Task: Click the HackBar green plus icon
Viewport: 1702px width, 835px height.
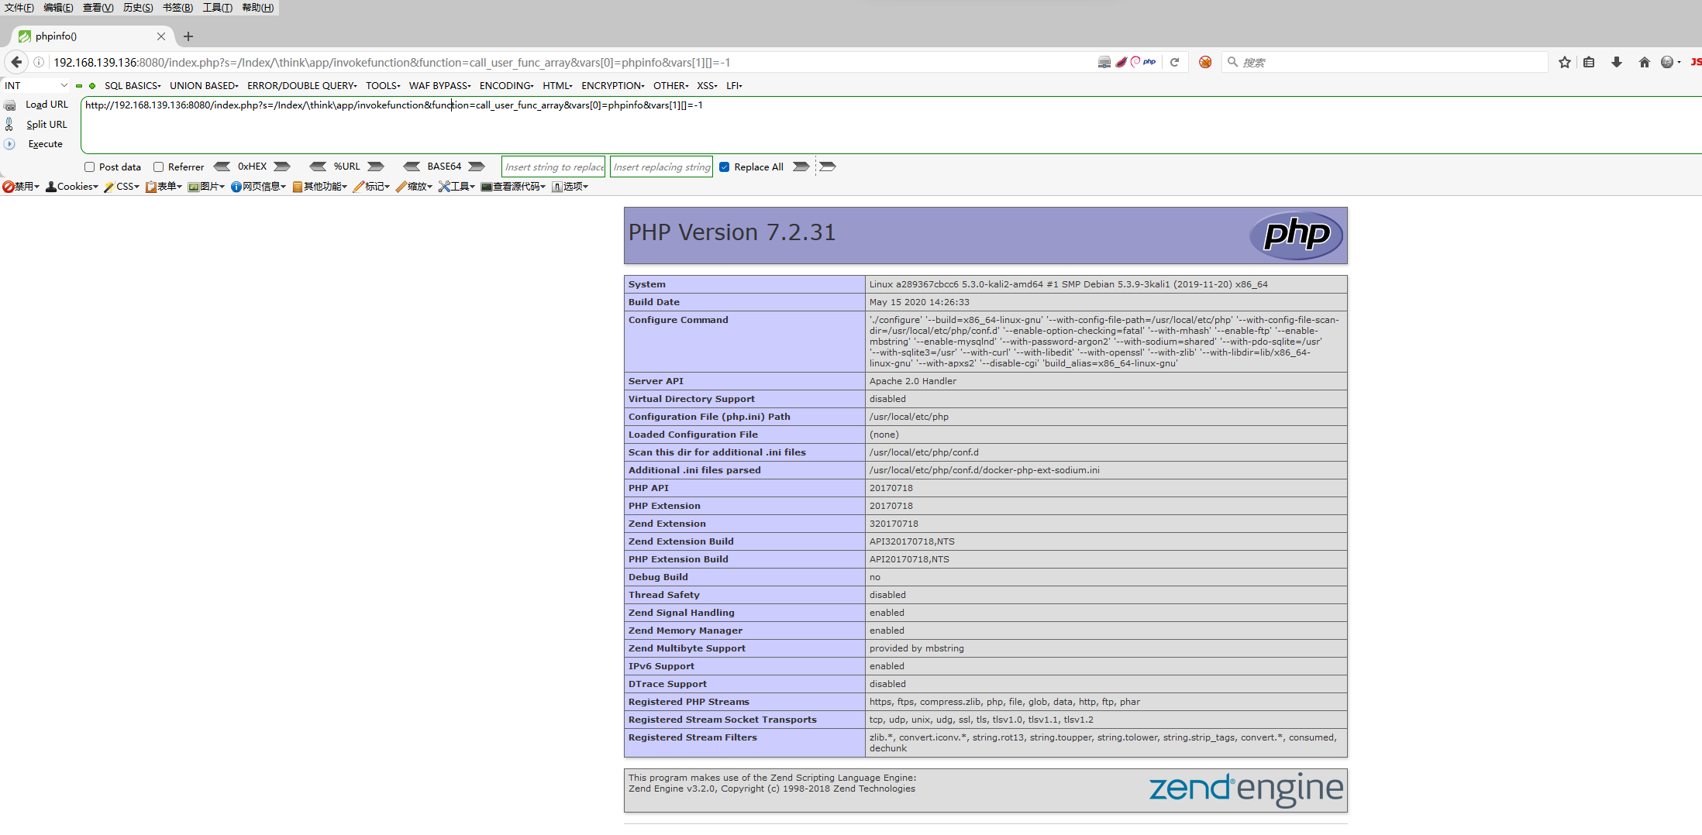Action: [x=92, y=86]
